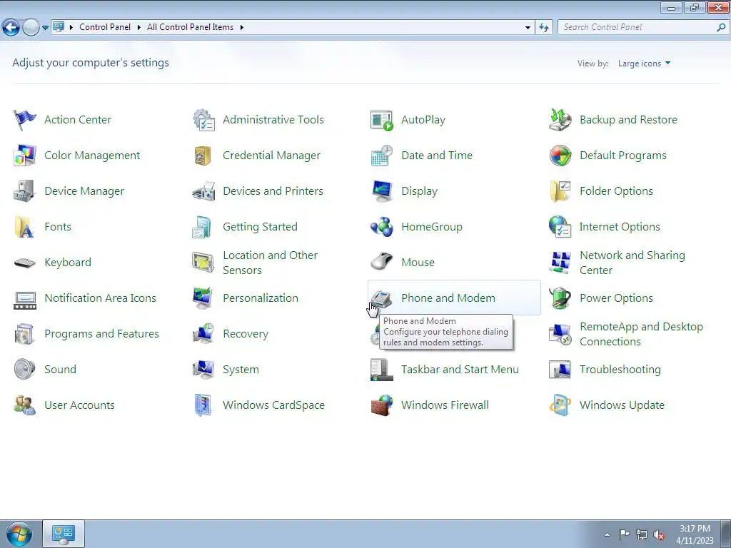
Task: Expand the arrow after All Control Panel Items
Action: [x=241, y=27]
